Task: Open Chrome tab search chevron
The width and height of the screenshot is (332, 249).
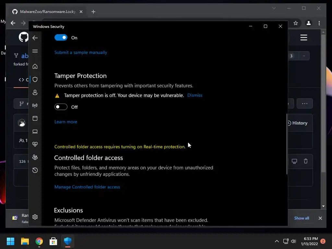Action: click(x=274, y=8)
